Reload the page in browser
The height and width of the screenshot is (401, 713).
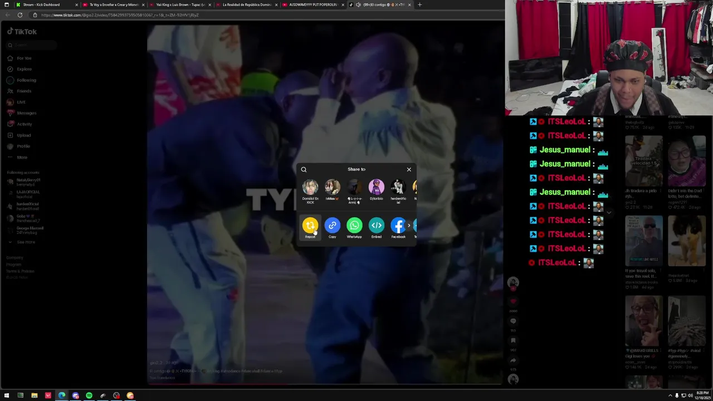(20, 15)
